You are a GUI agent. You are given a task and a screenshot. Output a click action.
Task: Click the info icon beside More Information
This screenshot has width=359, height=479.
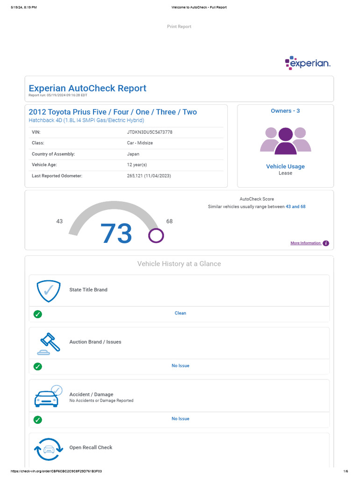click(326, 243)
